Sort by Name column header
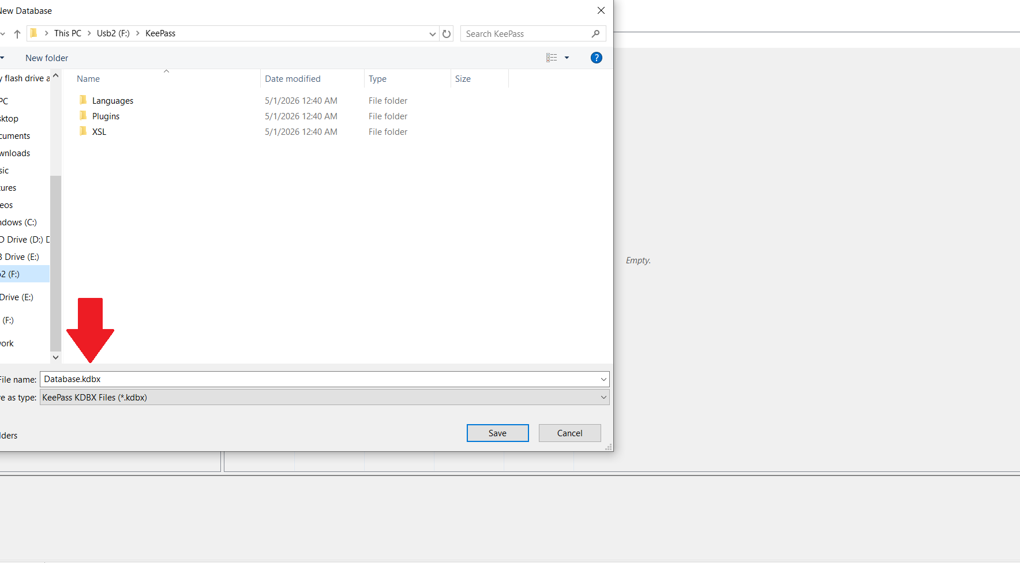The width and height of the screenshot is (1020, 563). [88, 79]
